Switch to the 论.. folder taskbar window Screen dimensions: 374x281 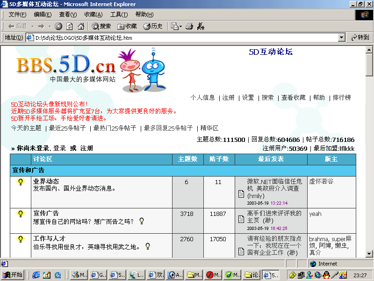(x=252, y=275)
